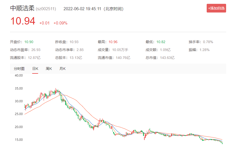The image size is (233, 151).
Task: Click the 开盘价 value 10.90
Action: tap(29, 42)
